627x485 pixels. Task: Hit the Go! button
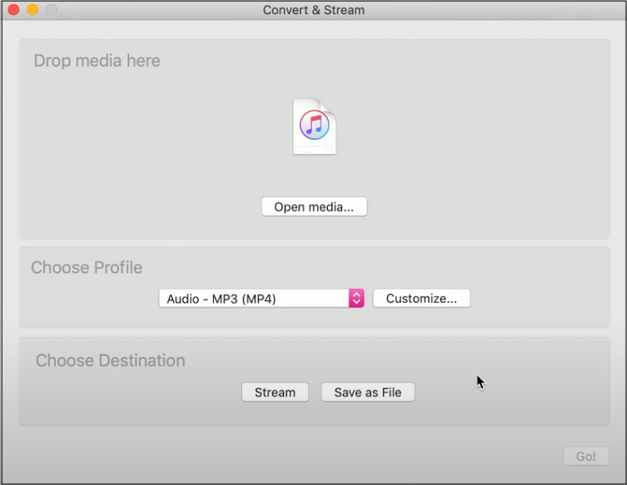tap(586, 456)
